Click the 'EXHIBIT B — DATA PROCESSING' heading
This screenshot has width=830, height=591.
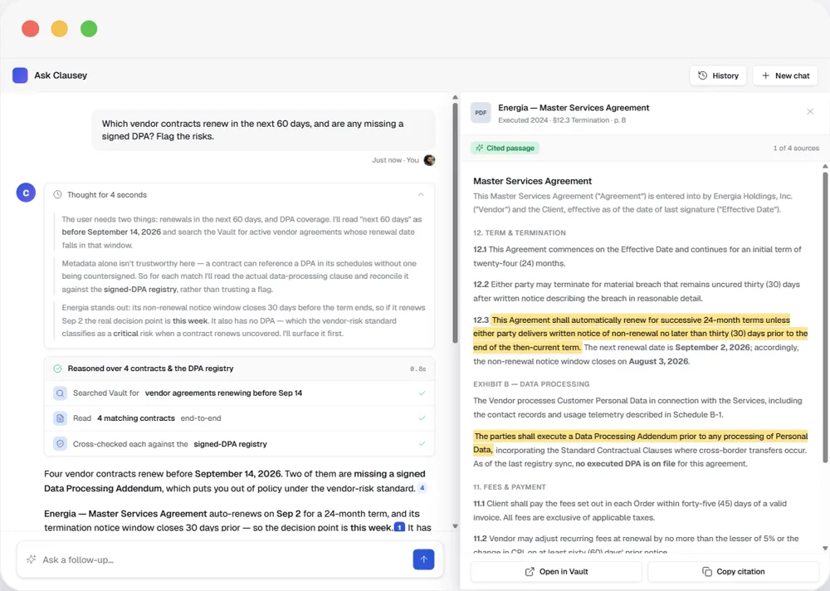531,384
